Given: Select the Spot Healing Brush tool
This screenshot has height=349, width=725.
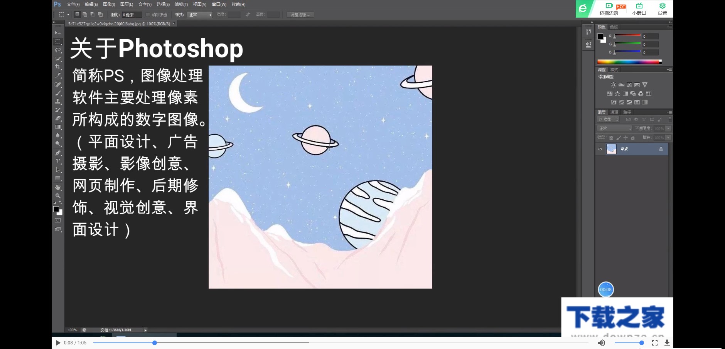Looking at the screenshot, I should (58, 85).
